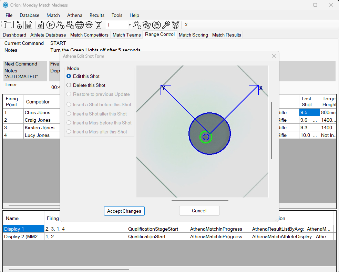Viewport: 339px width, 272px height.
Task: Click the database file toolbar icon
Action: (29, 25)
